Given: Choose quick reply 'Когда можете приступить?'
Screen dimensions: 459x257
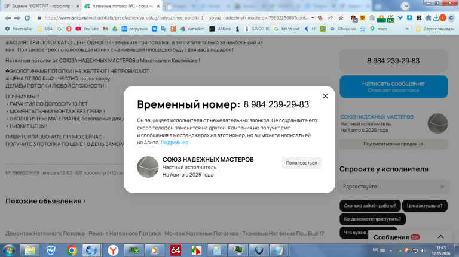Looking at the screenshot, I should pyautogui.click(x=372, y=219).
